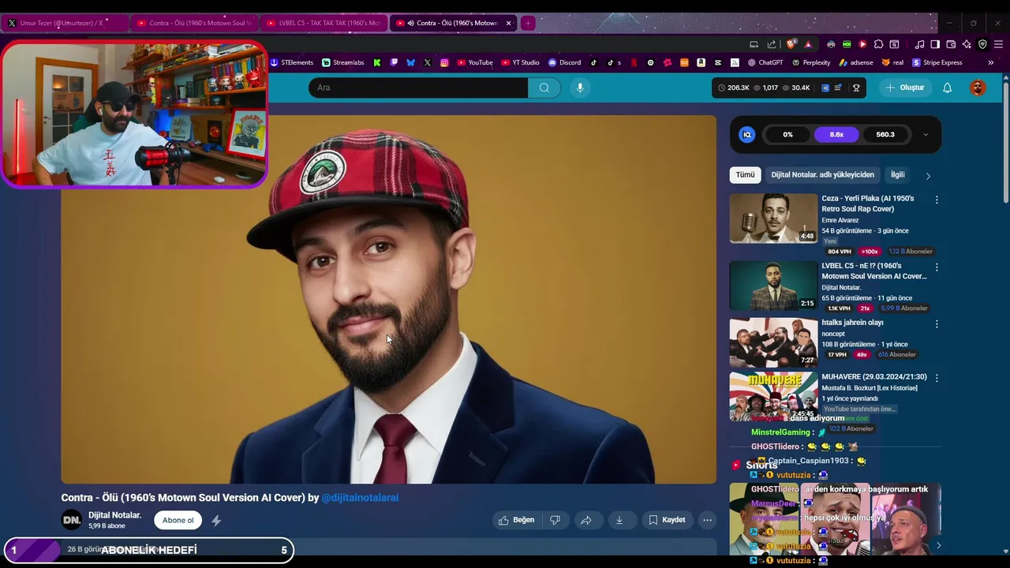The height and width of the screenshot is (568, 1010).
Task: Open the htalks jahrein olayı video title
Action: (852, 323)
